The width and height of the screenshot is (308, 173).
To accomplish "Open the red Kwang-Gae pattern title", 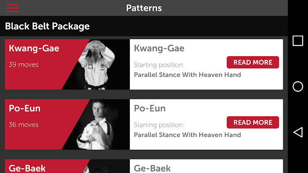I will pos(34,48).
